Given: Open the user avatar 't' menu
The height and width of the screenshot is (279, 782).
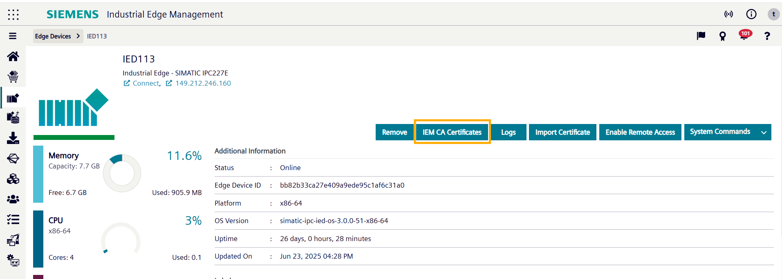Looking at the screenshot, I should 773,14.
